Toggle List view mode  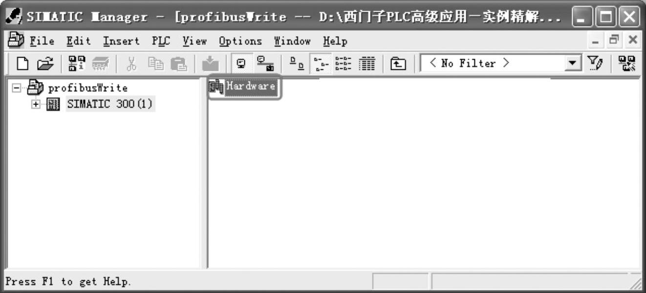(344, 63)
